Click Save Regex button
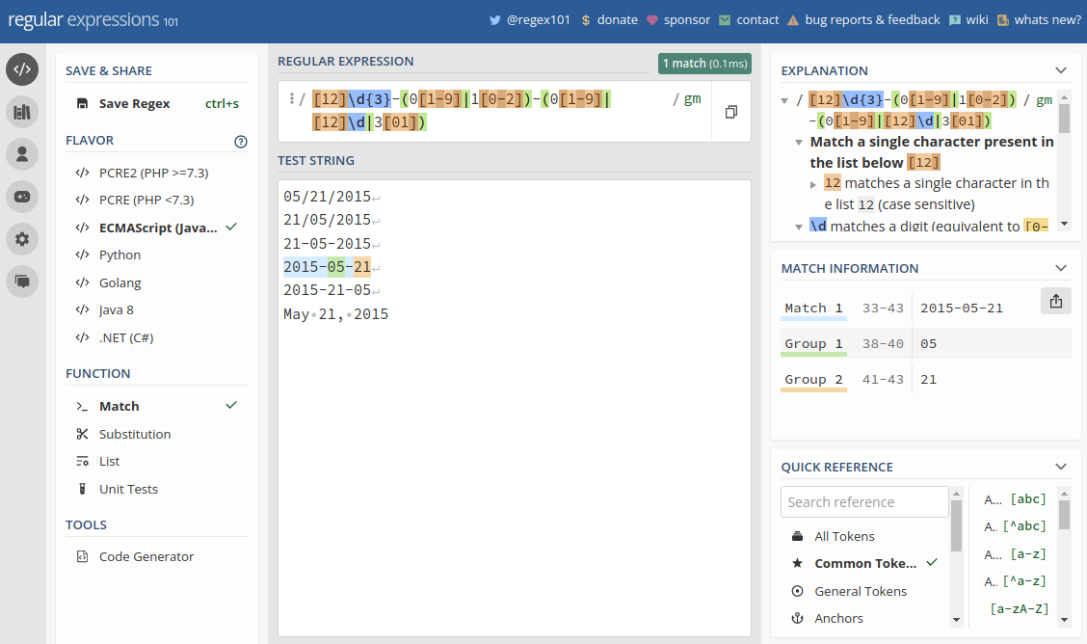Image resolution: width=1087 pixels, height=644 pixels. [134, 104]
